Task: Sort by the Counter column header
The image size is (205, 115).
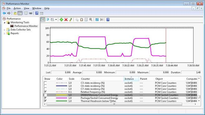Action: click(85, 79)
